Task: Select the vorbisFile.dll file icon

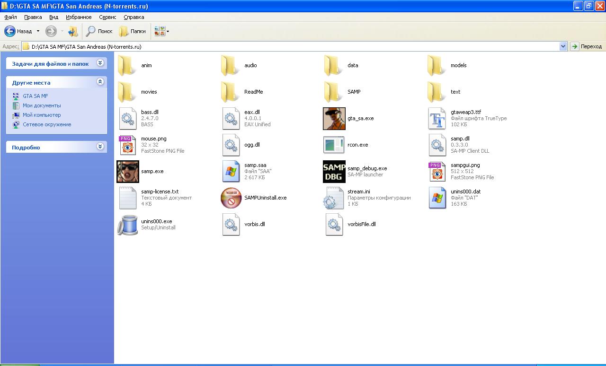Action: point(334,224)
